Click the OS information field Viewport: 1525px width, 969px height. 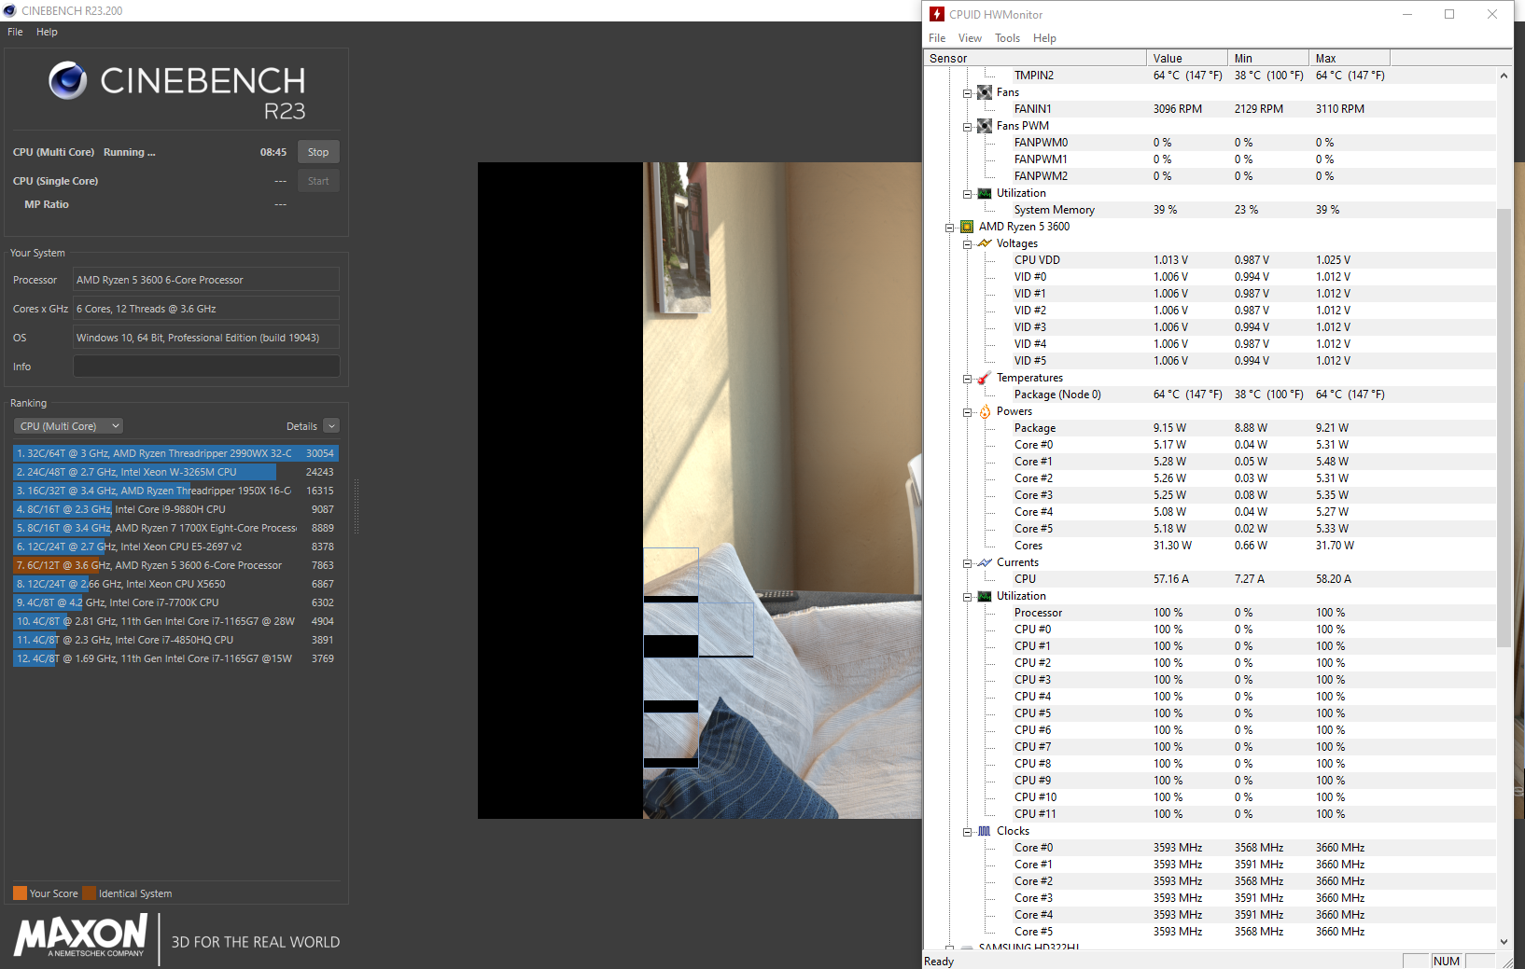point(206,338)
